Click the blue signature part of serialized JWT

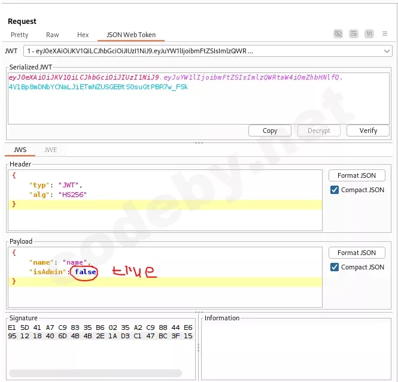coord(99,87)
